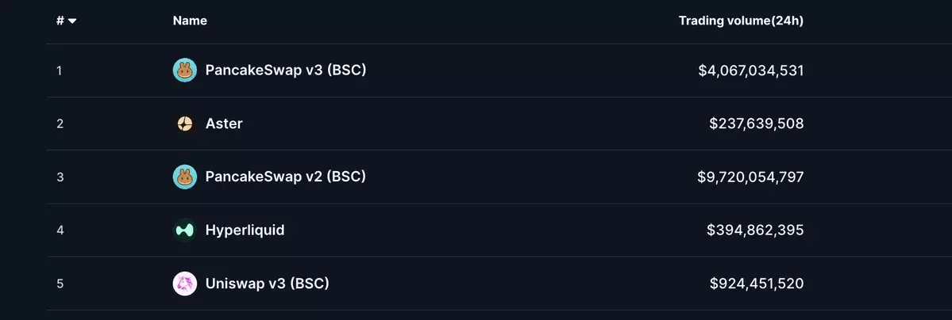This screenshot has height=320, width=952.
Task: Click rank number 1 in the table
Action: click(60, 70)
